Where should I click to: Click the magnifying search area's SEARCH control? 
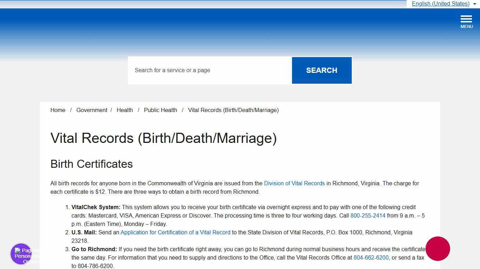click(322, 70)
